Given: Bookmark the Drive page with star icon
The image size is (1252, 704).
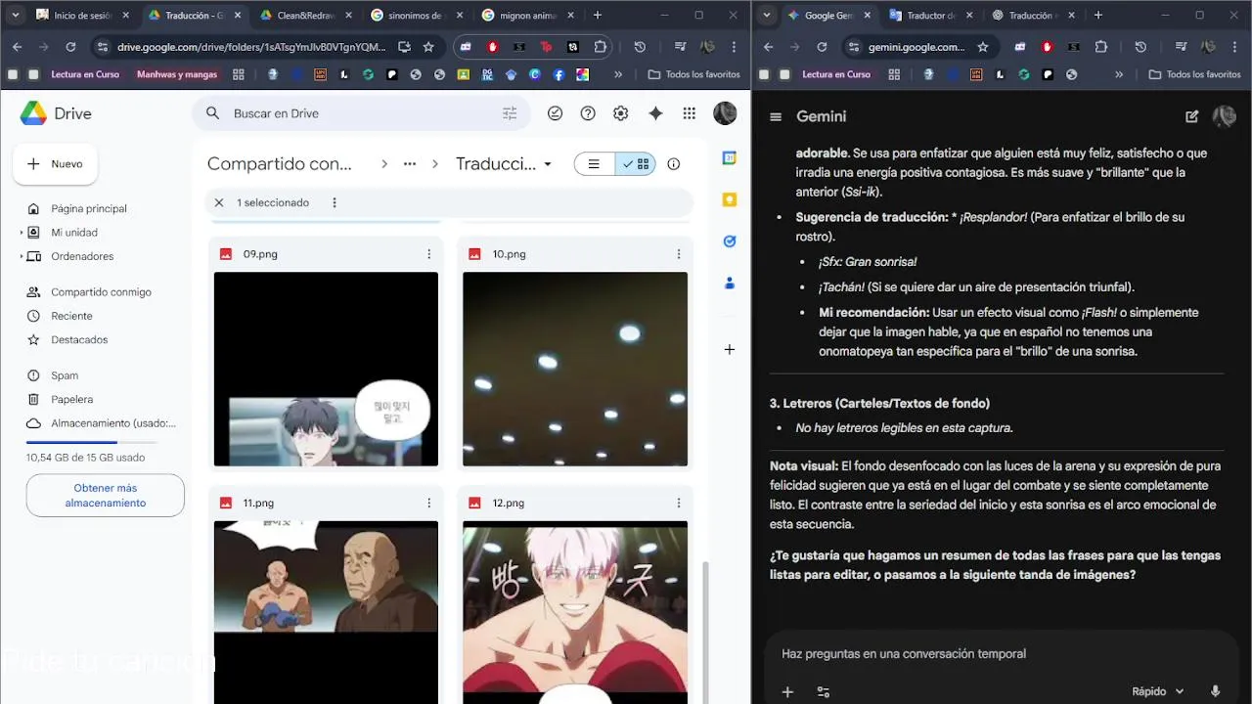Looking at the screenshot, I should click(428, 47).
